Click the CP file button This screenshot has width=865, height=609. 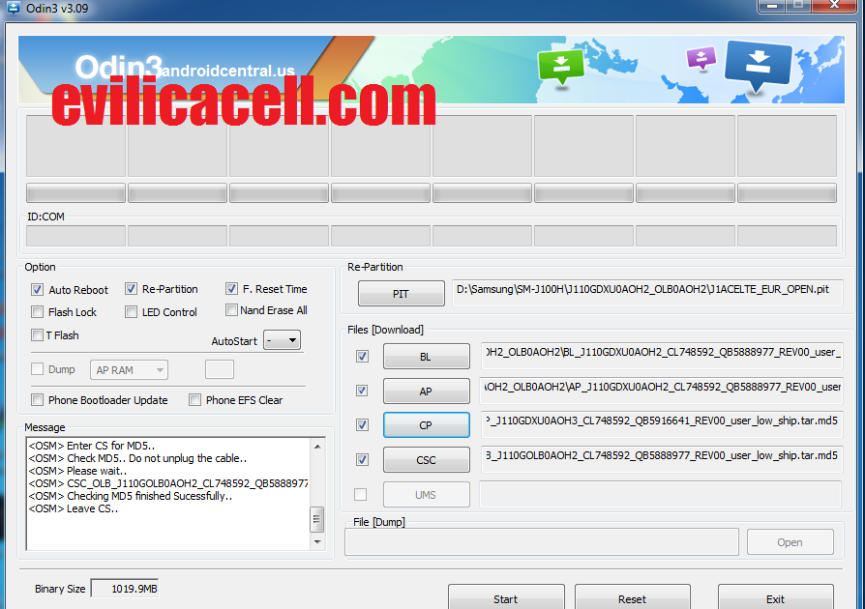click(427, 425)
